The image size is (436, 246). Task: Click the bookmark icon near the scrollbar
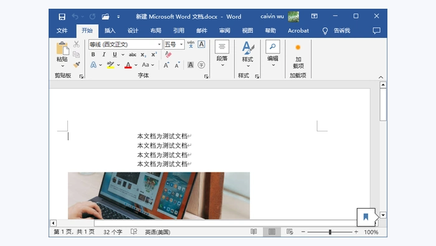point(366,217)
